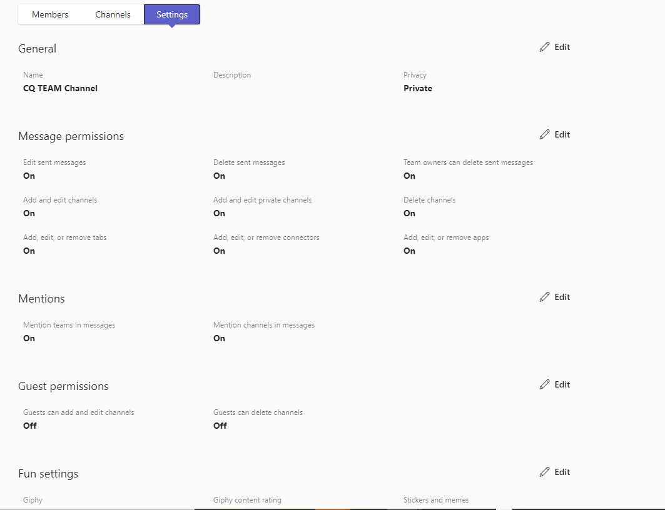The image size is (665, 510).
Task: Toggle the Edit sent messages setting
Action: click(x=29, y=176)
